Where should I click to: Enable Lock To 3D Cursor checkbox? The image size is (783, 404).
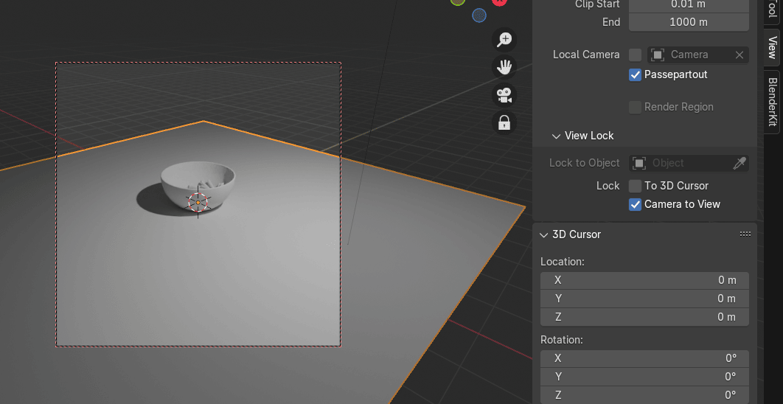click(x=635, y=186)
